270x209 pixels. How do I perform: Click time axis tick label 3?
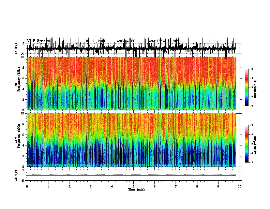pyautogui.click(x=91, y=186)
